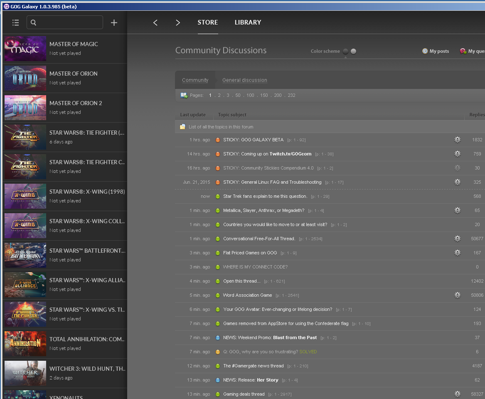Open the General discussion breadcrumb
This screenshot has height=399, width=485.
pyautogui.click(x=245, y=80)
